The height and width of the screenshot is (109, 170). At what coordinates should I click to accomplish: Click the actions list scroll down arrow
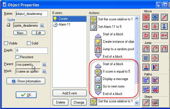pyautogui.click(x=137, y=103)
